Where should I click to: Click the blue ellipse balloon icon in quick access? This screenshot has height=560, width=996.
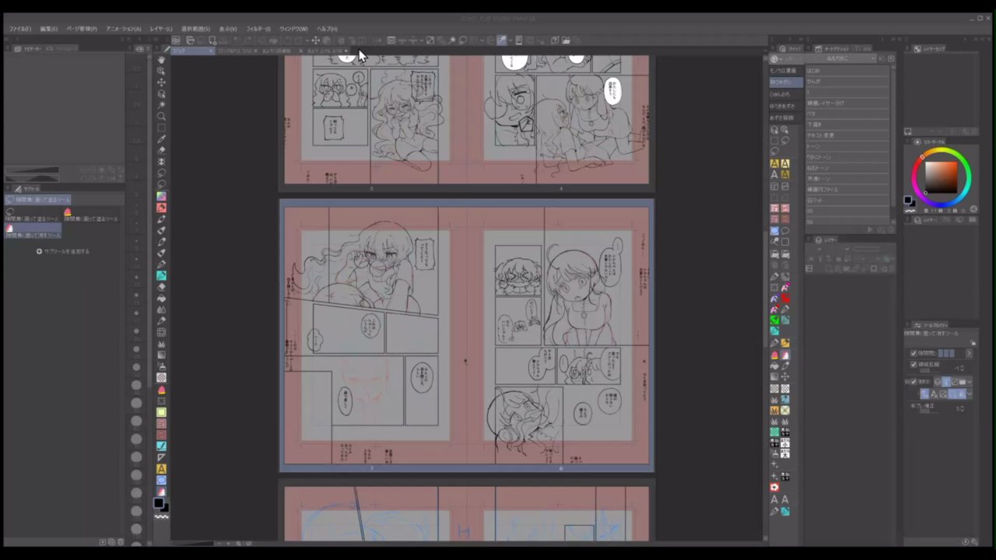click(774, 231)
